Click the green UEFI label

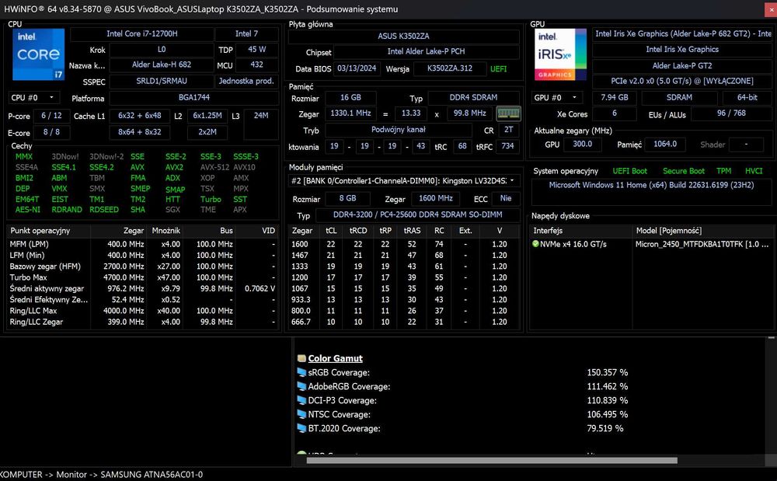[x=499, y=69]
